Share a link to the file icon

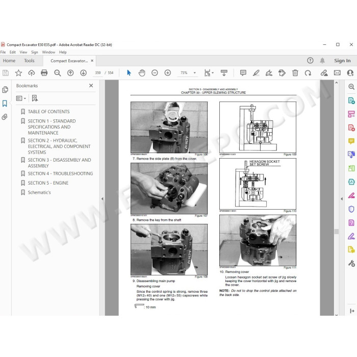(x=324, y=73)
